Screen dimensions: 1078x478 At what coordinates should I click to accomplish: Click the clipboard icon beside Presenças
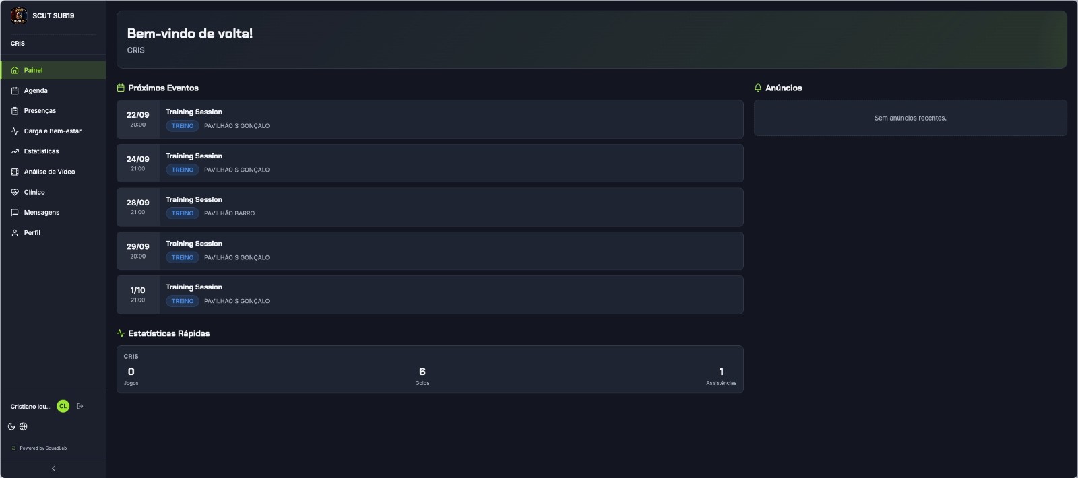[x=15, y=110]
